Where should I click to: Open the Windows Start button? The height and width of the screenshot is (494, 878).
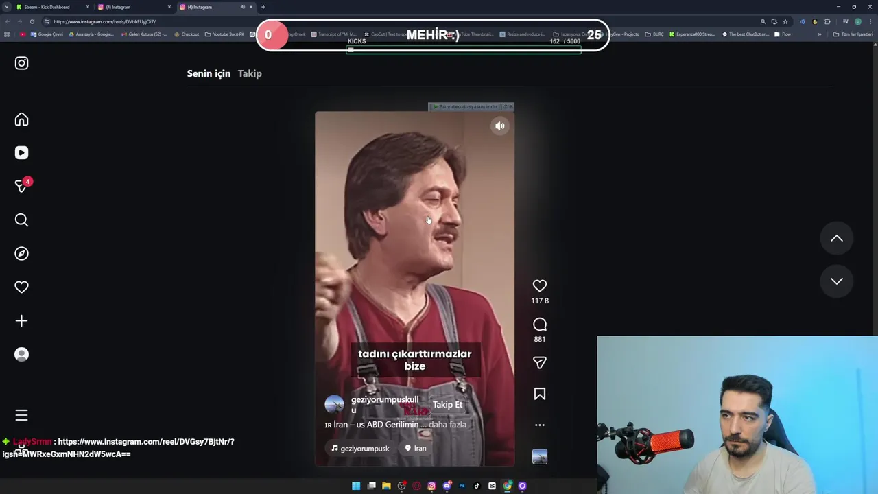[x=356, y=486]
